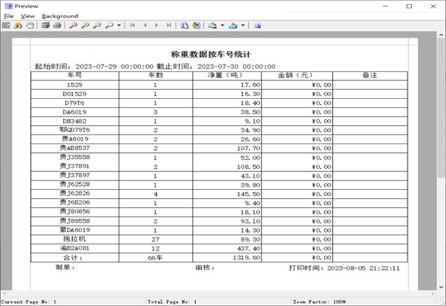The height and width of the screenshot is (306, 446).
Task: Click vehicle number DH3482 cell
Action: 75,121
